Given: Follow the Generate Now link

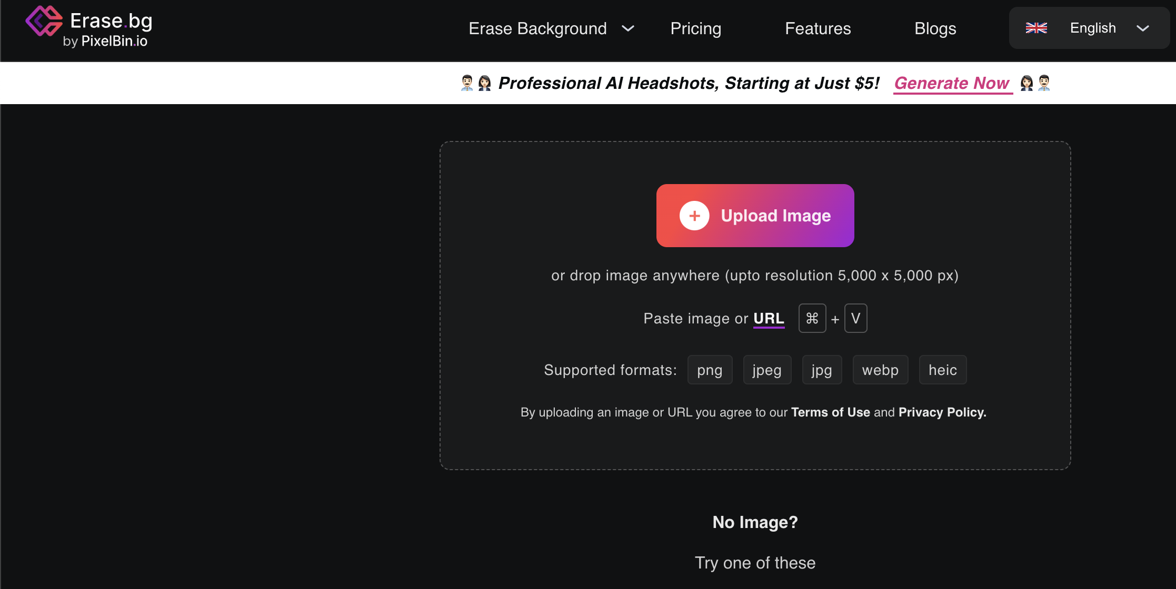Looking at the screenshot, I should pyautogui.click(x=952, y=83).
